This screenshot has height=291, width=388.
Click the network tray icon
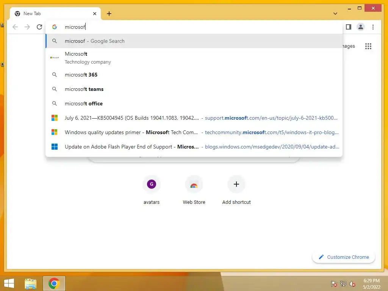click(x=343, y=284)
